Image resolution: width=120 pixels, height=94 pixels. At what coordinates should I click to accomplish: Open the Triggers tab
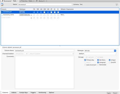click(33, 92)
